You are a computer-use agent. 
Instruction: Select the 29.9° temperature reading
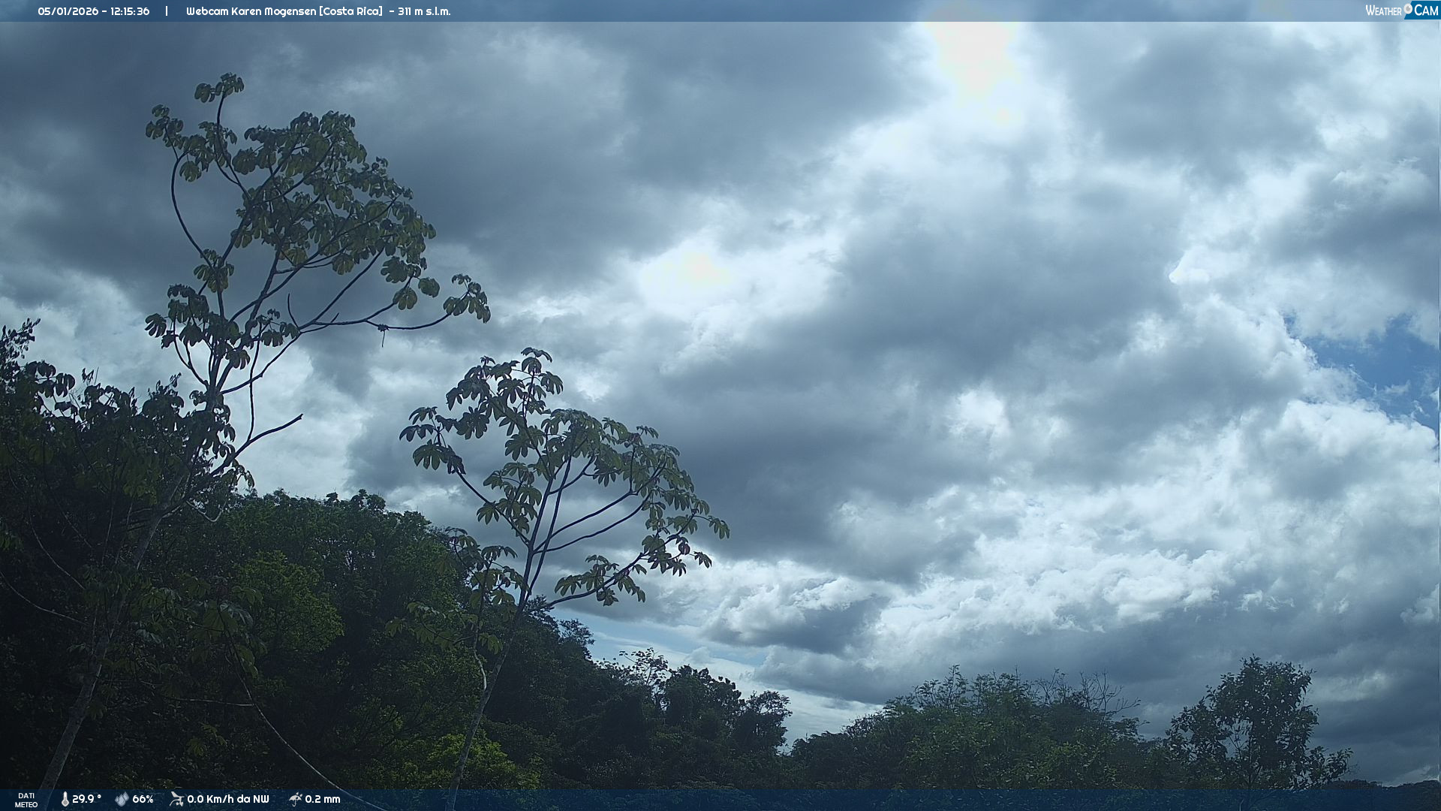pos(86,799)
